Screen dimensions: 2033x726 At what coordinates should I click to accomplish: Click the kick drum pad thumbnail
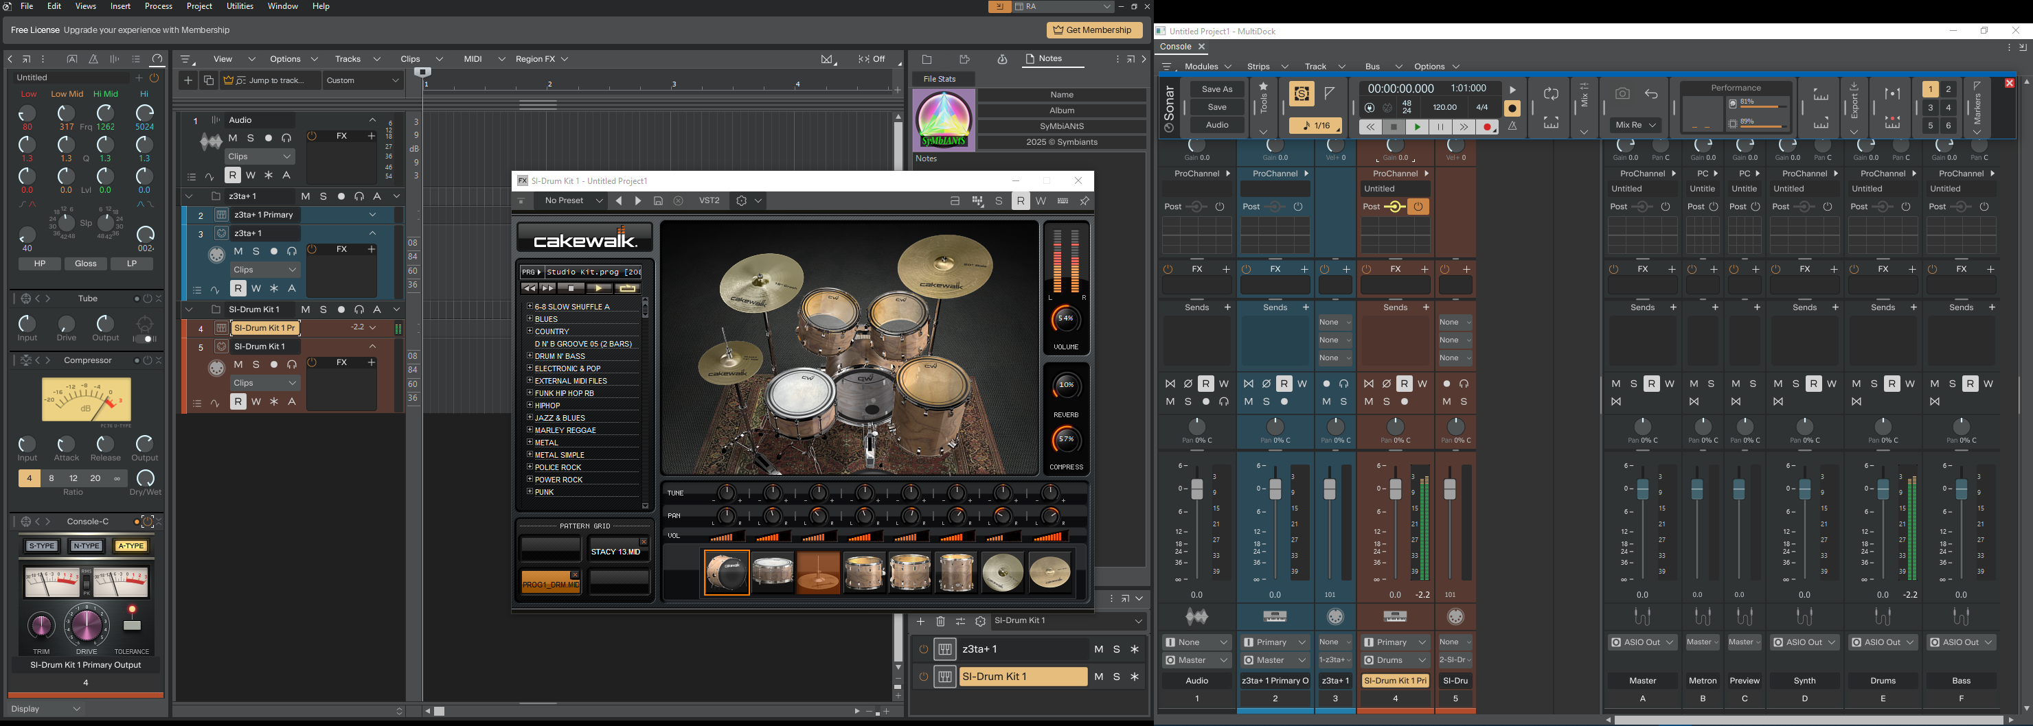coord(726,573)
